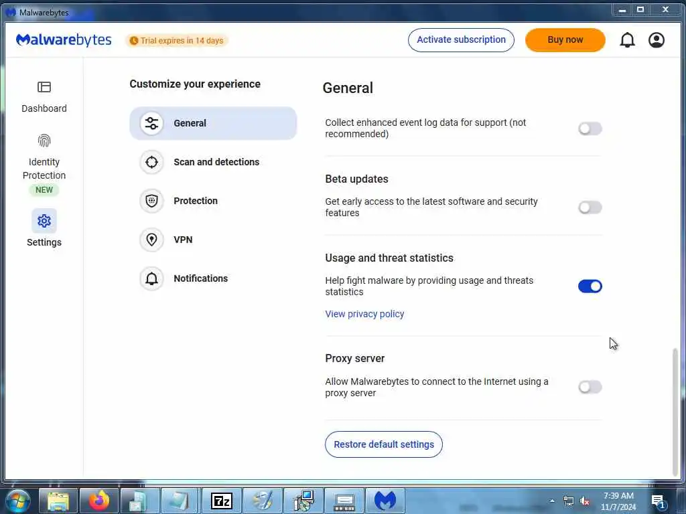Click Customize your experience heading

tap(195, 84)
